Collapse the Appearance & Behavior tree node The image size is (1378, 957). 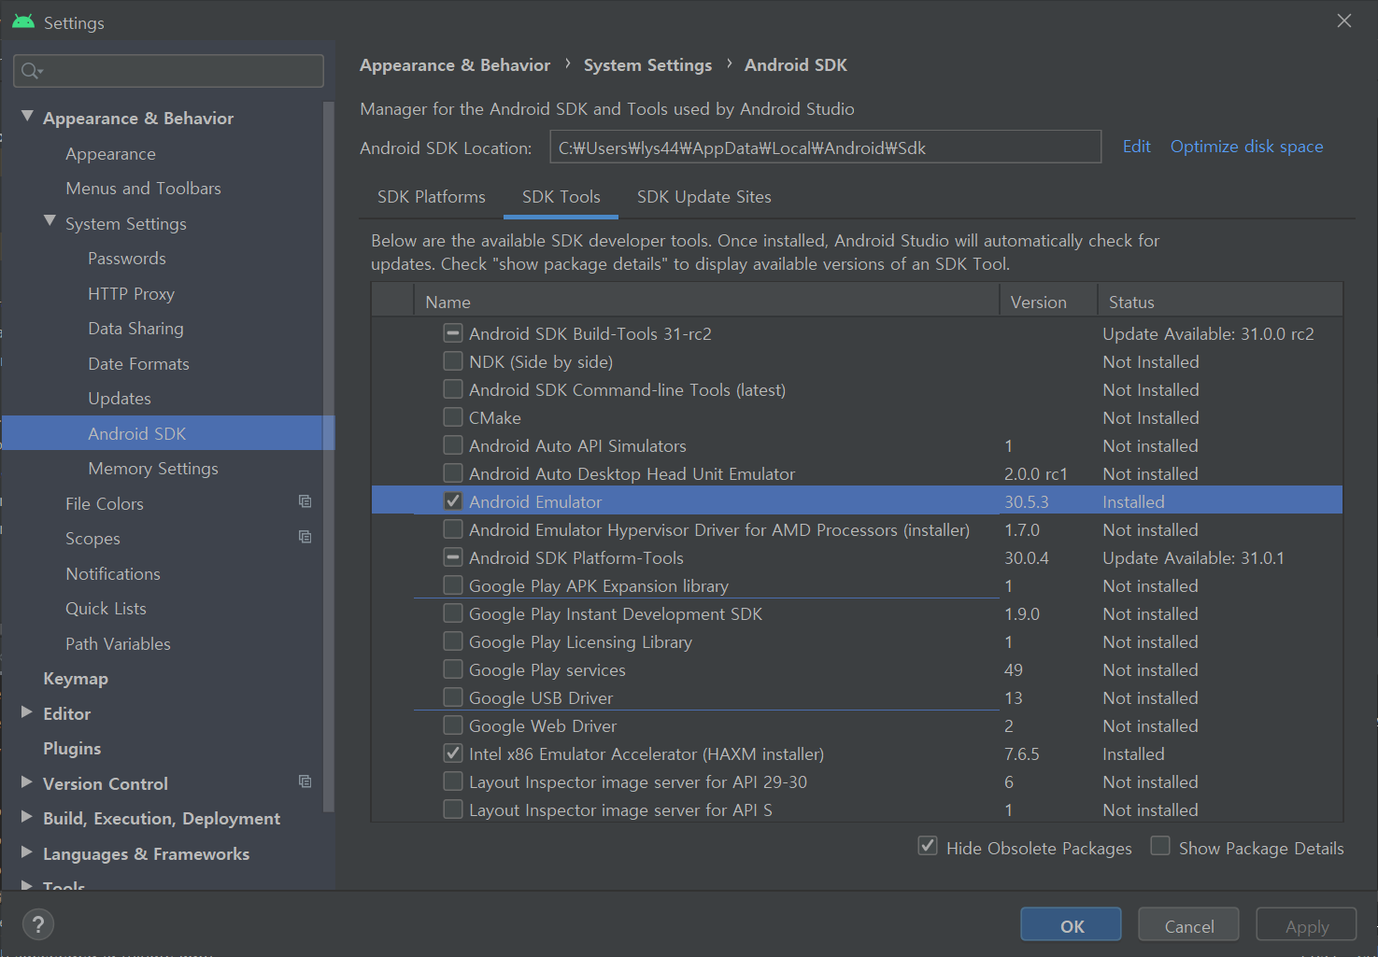coord(27,117)
